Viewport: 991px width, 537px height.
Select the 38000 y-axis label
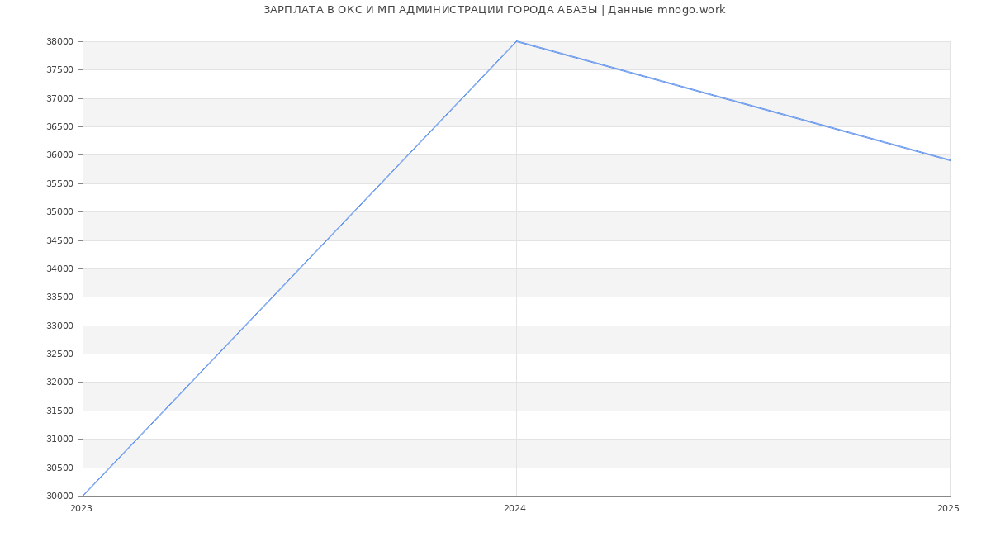click(59, 41)
